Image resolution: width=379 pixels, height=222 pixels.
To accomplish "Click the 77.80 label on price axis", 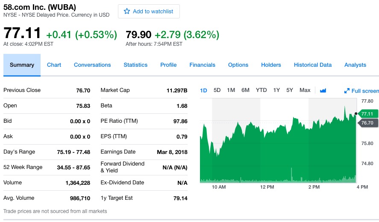I will tap(367, 101).
